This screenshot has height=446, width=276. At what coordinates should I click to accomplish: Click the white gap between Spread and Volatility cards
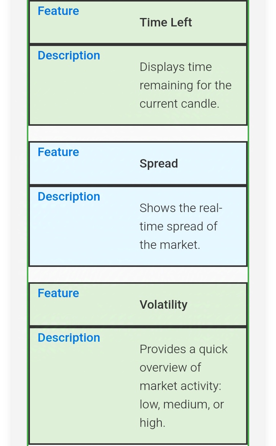tap(138, 275)
